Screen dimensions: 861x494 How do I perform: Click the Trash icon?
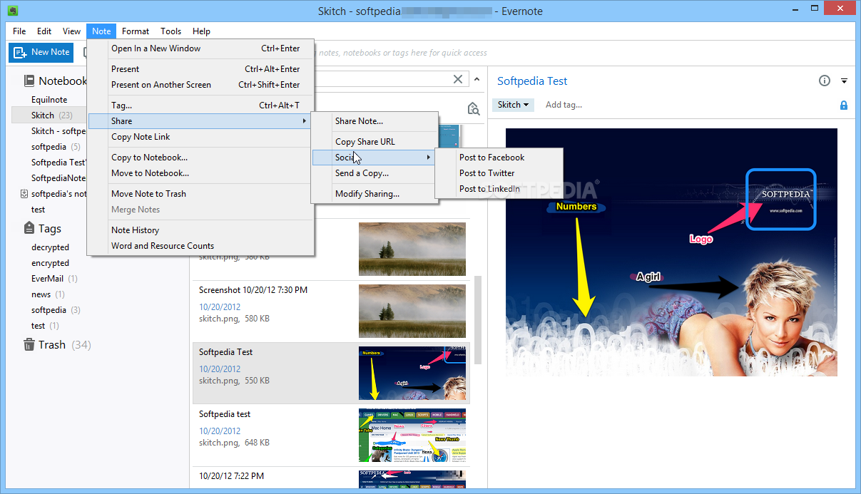pyautogui.click(x=29, y=344)
